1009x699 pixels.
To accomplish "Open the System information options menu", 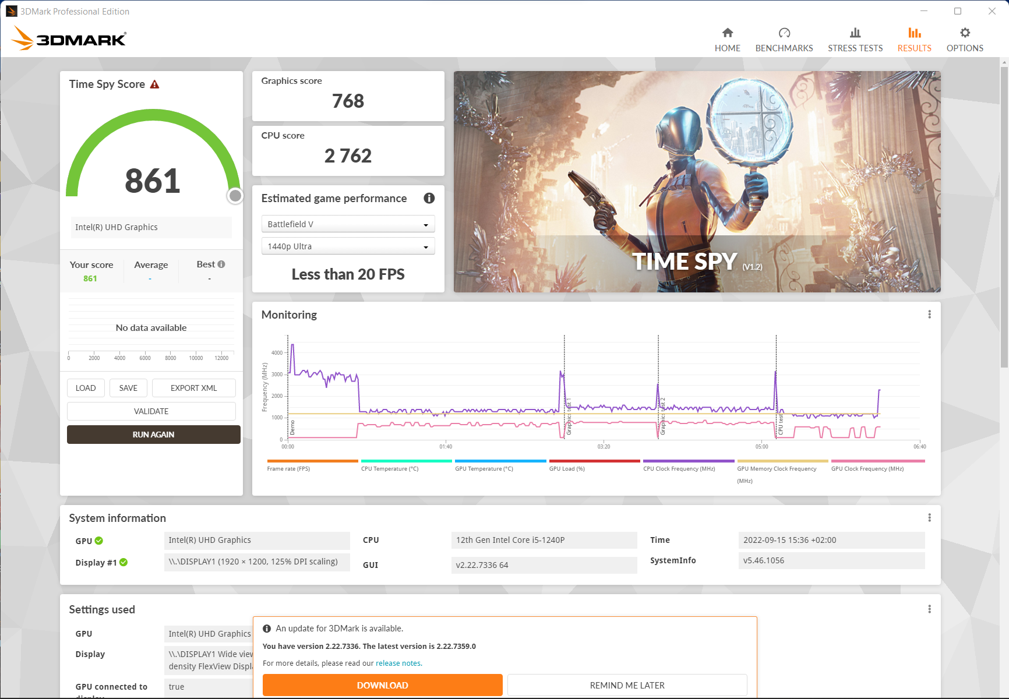I will click(929, 518).
